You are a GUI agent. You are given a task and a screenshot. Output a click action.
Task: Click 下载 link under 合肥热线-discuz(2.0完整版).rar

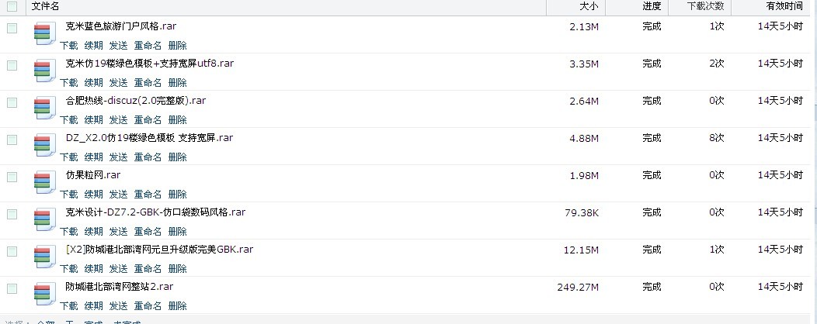click(x=69, y=120)
